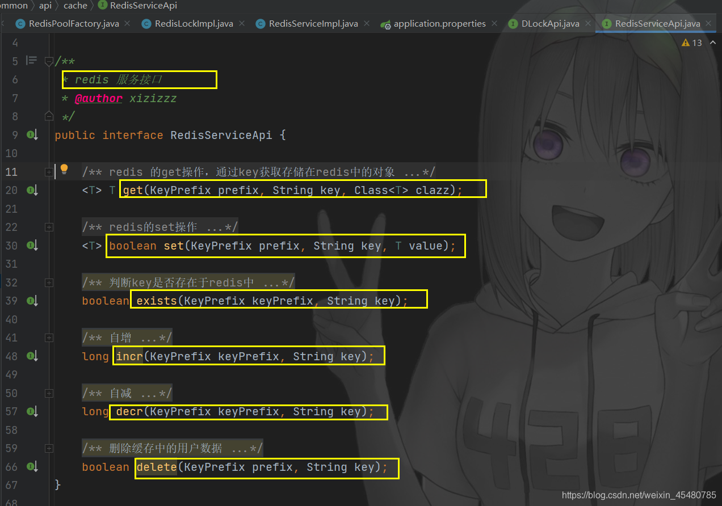Click the author name xizizzz
Screen dimensions: 722x506
pos(153,98)
